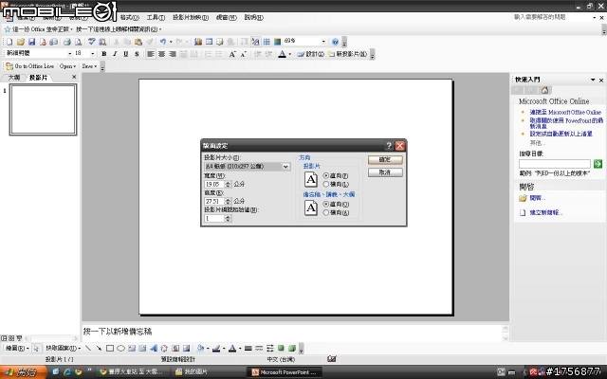Run the spelling check icon
607x379 pixels.
click(92, 42)
